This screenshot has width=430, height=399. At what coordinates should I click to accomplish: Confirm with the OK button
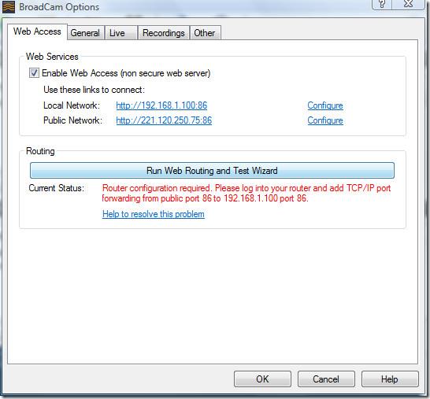(262, 379)
